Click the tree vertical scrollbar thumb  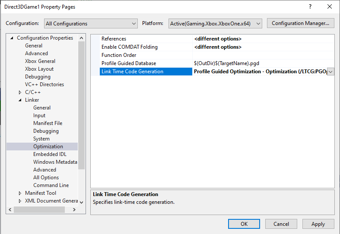[82, 105]
